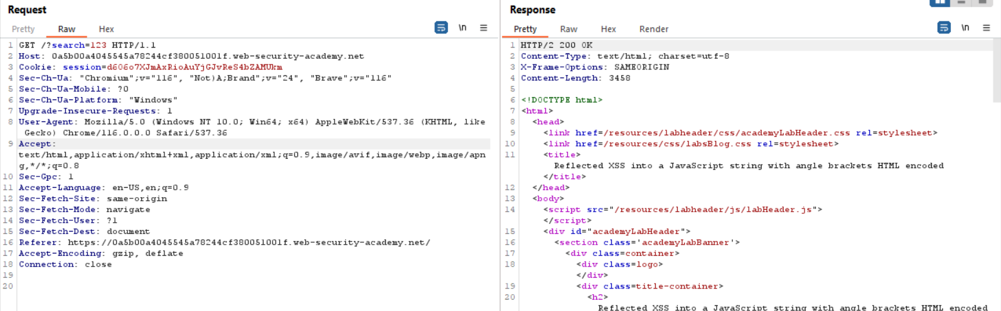Open the Response Hex tab
The image size is (1001, 311).
click(608, 29)
